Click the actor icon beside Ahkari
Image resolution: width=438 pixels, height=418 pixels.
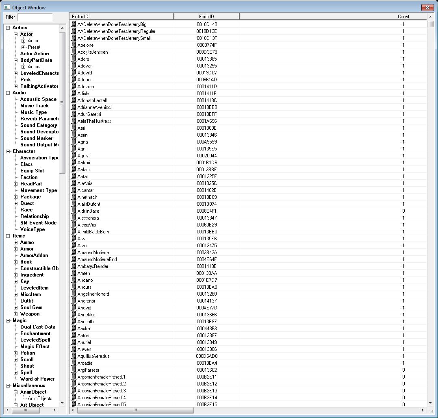pos(74,162)
